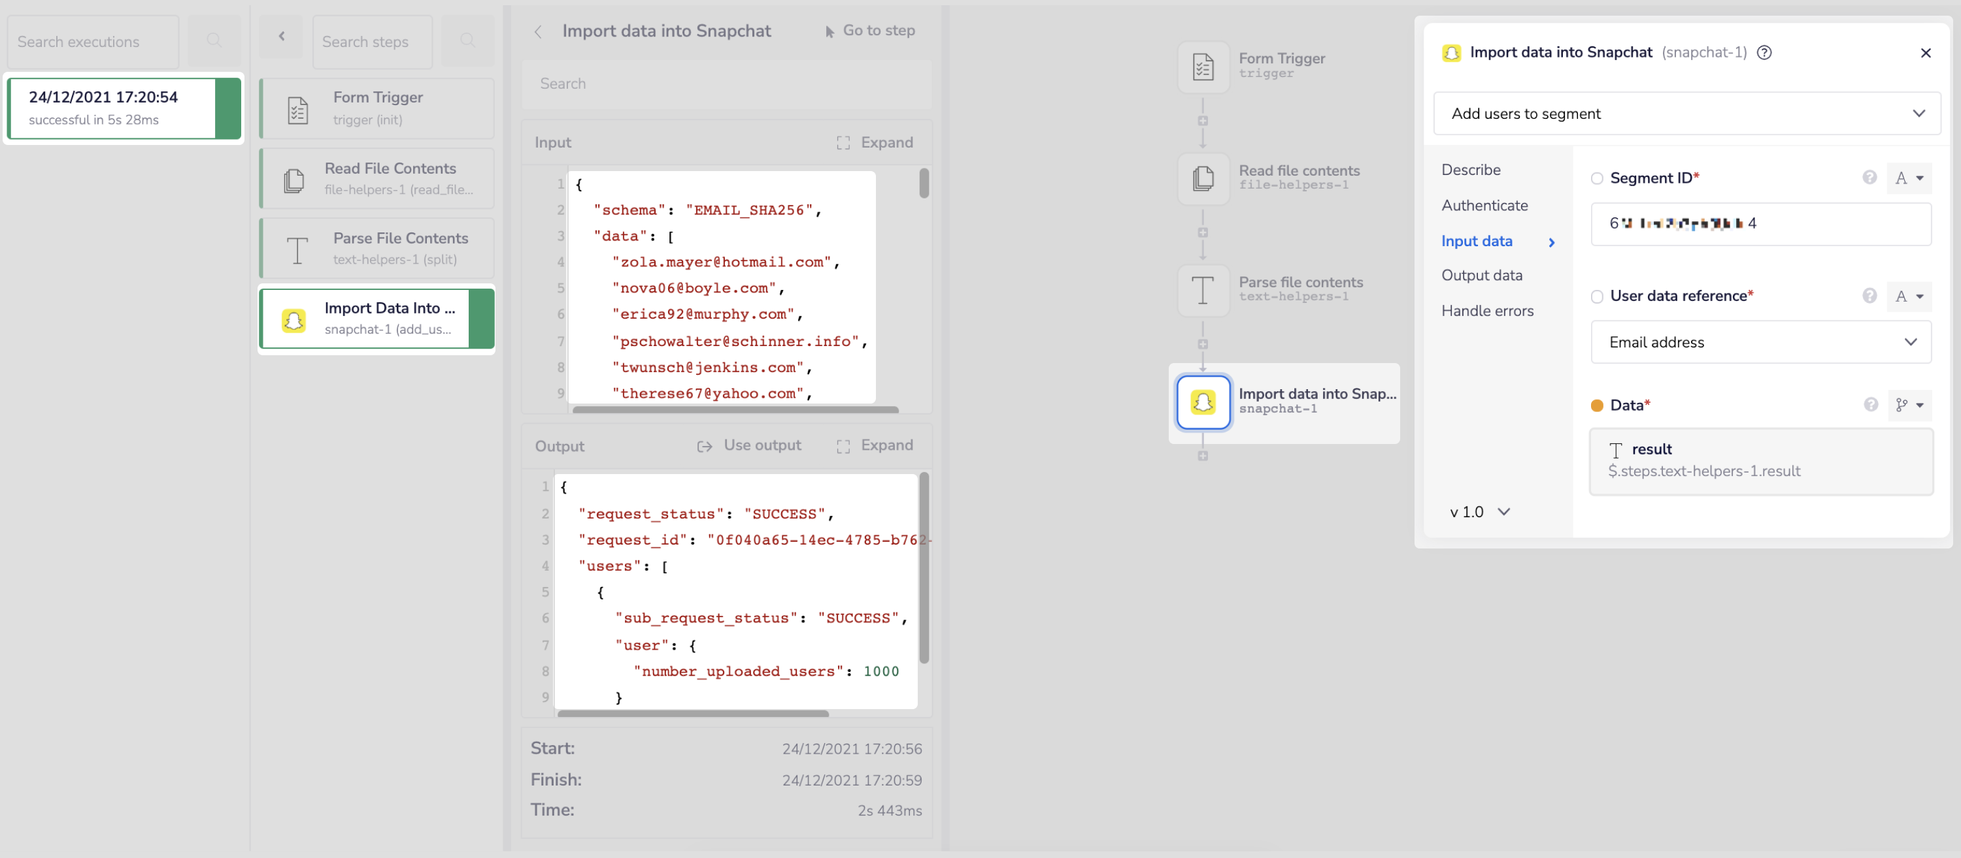The image size is (1961, 858).
Task: Click the search icon next to Search executions
Action: (x=214, y=41)
